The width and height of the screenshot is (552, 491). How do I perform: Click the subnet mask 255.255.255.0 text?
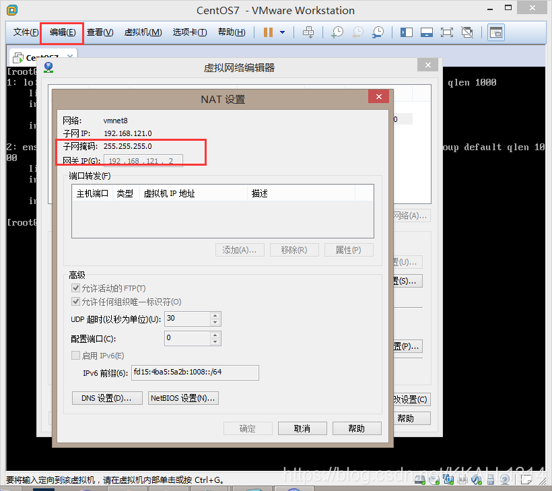[x=128, y=146]
